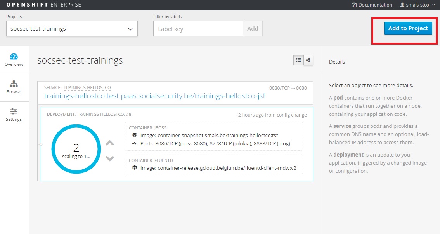
Task: Click the JBOSS container image layers icon
Action: click(x=135, y=135)
